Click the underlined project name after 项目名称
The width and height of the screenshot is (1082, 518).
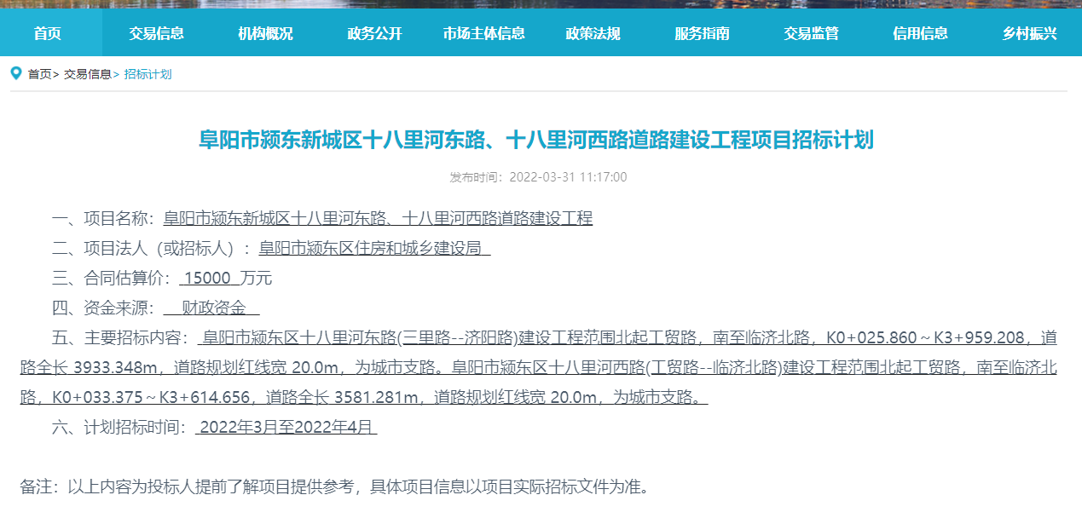378,218
